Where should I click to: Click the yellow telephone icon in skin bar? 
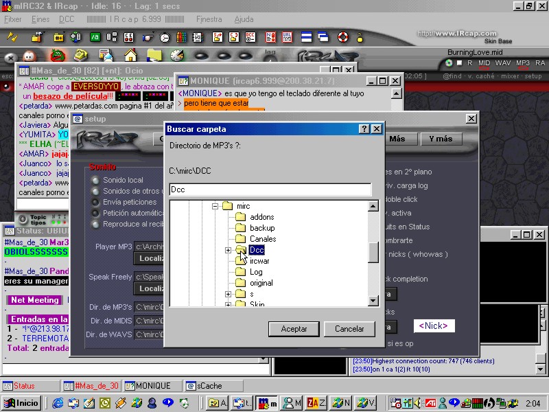pos(81,56)
